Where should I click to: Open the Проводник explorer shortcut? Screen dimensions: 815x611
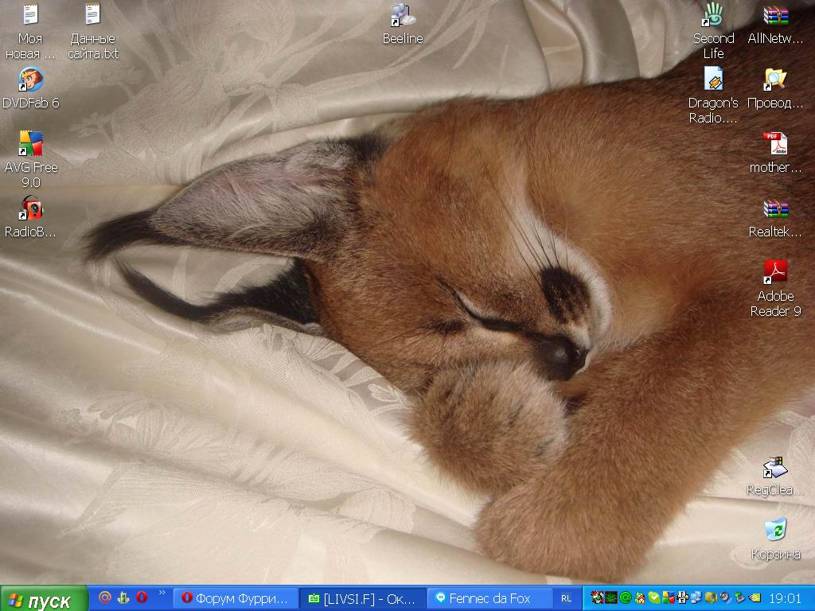click(775, 80)
